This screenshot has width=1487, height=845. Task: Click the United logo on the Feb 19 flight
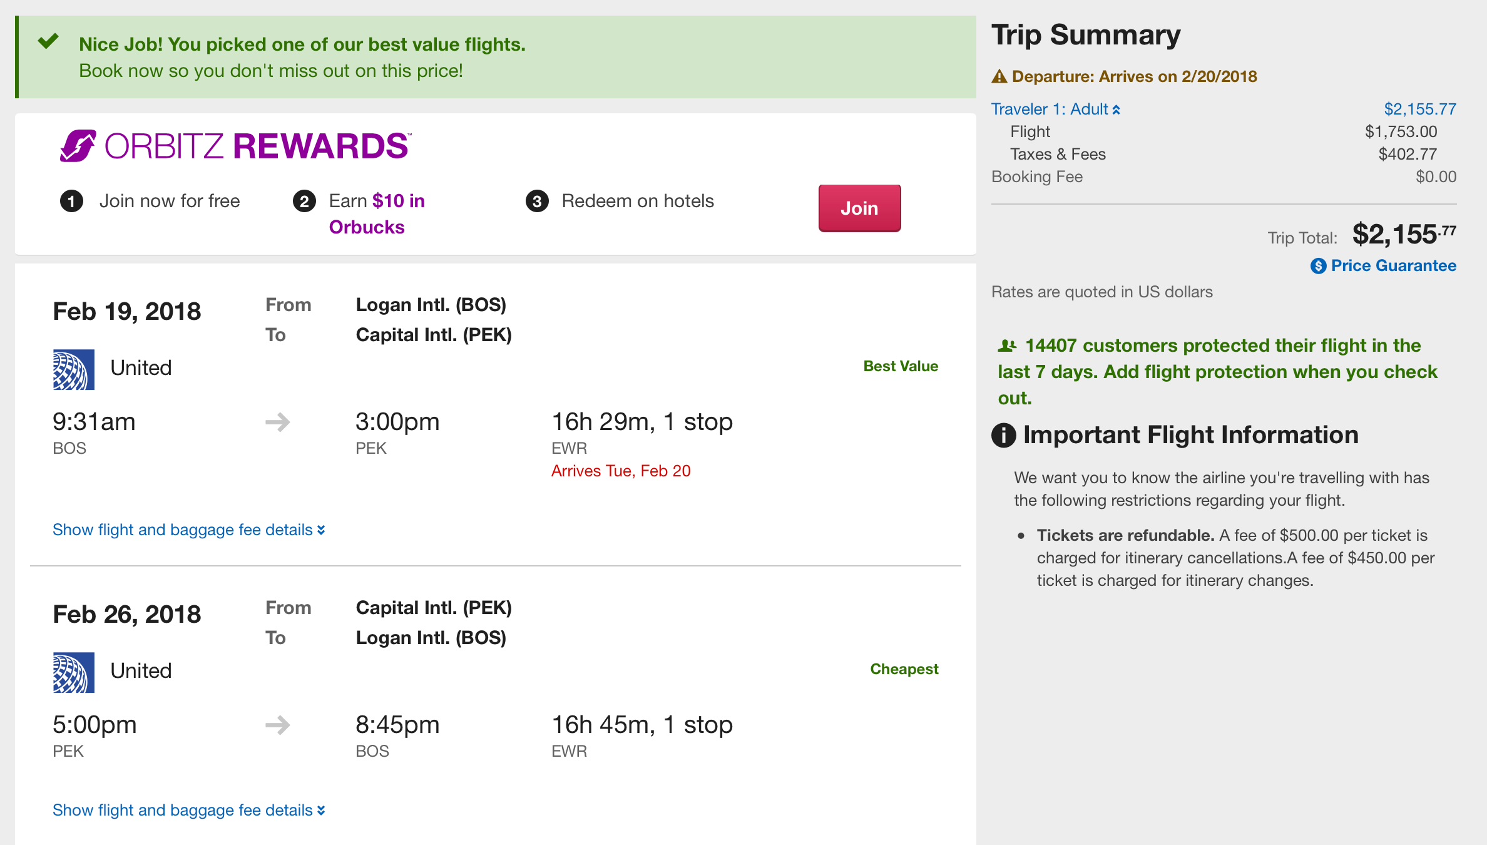pos(74,369)
